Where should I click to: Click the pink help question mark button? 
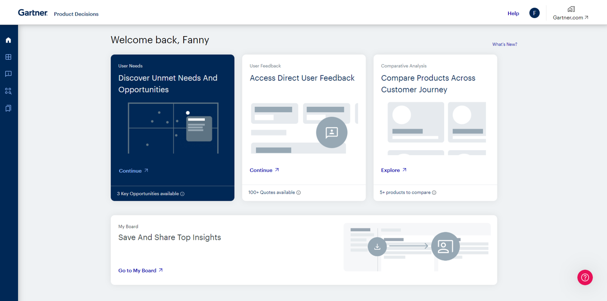tap(585, 277)
